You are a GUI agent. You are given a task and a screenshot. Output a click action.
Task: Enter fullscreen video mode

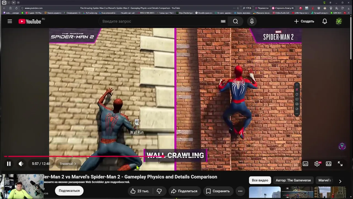point(340,164)
